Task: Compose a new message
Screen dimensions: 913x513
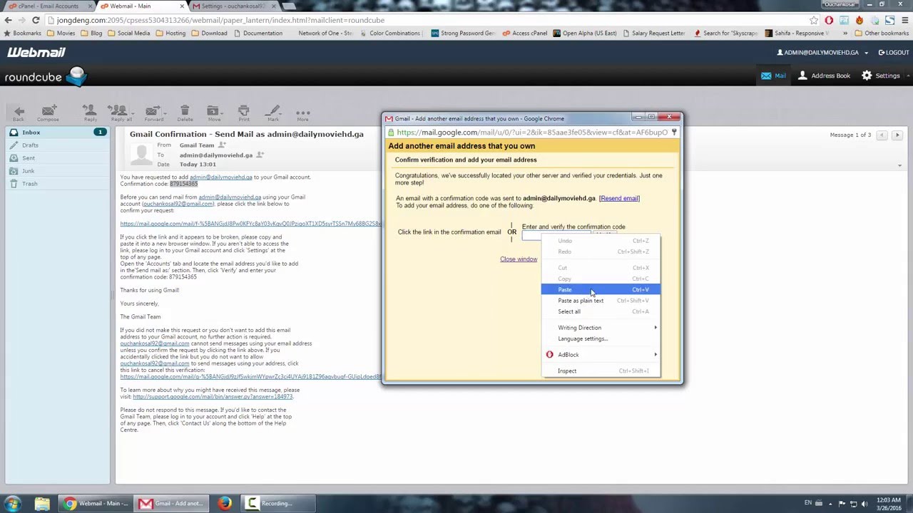Action: pyautogui.click(x=49, y=113)
